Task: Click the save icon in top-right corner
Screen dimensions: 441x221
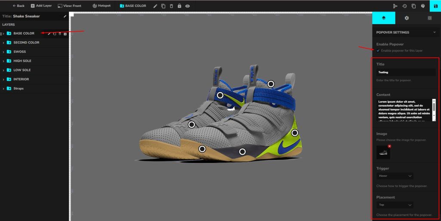Action: coord(435,6)
